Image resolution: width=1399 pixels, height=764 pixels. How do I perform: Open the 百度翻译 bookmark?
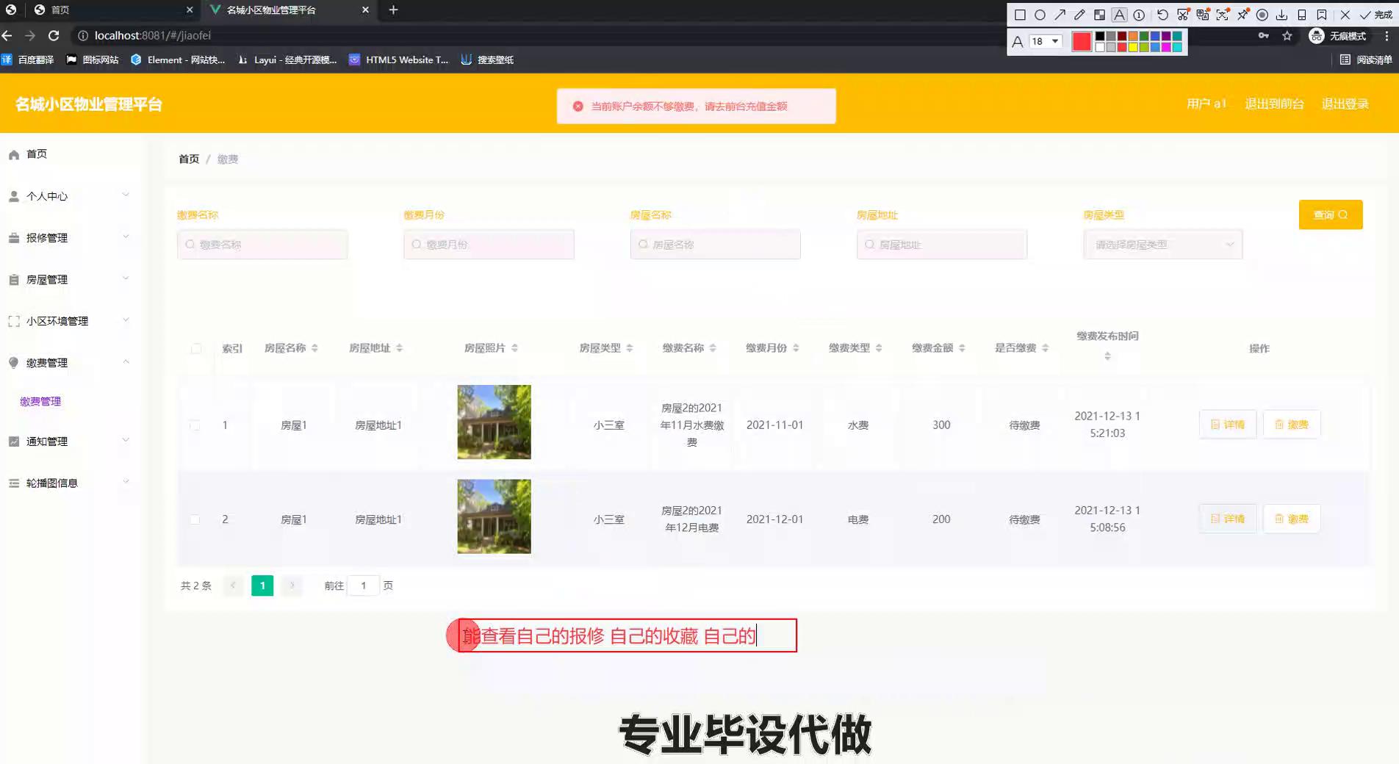pos(28,60)
